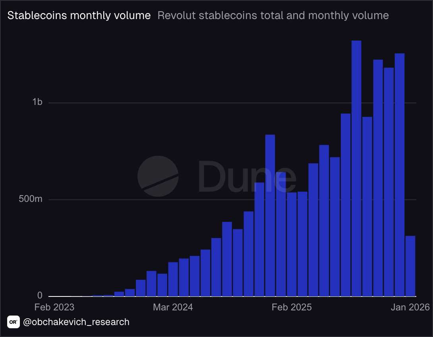Click the OR logo badge icon
This screenshot has height=337, width=433.
(13, 322)
